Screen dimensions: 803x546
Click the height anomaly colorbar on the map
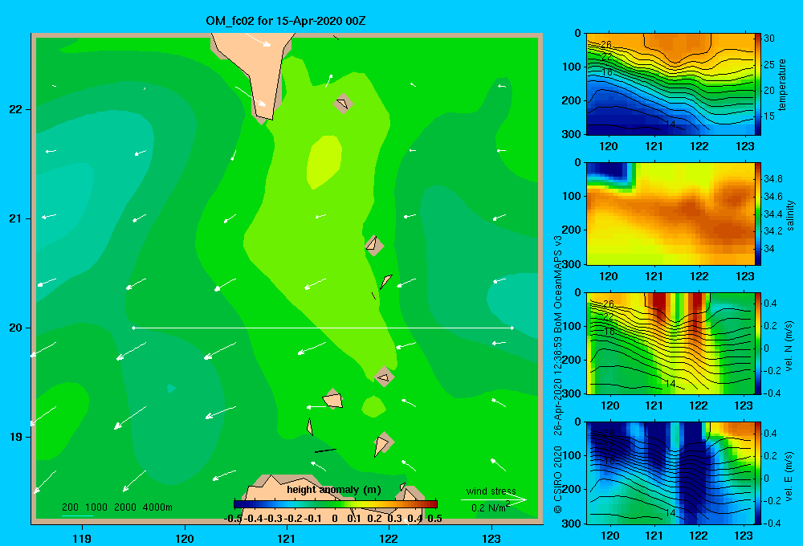click(336, 504)
